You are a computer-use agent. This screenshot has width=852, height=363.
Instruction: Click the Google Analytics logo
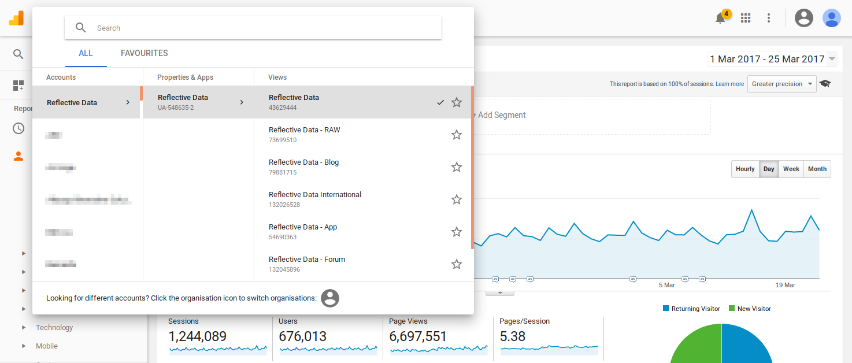coord(16,18)
